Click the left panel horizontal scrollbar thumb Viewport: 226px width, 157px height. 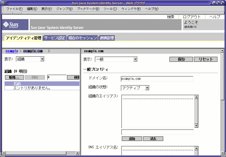tap(36, 153)
